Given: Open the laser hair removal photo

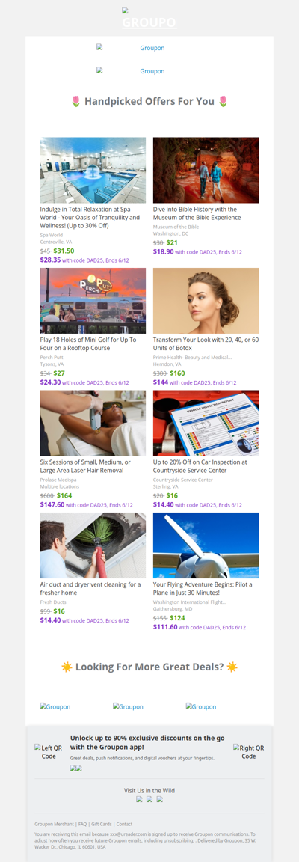Looking at the screenshot, I should (93, 424).
